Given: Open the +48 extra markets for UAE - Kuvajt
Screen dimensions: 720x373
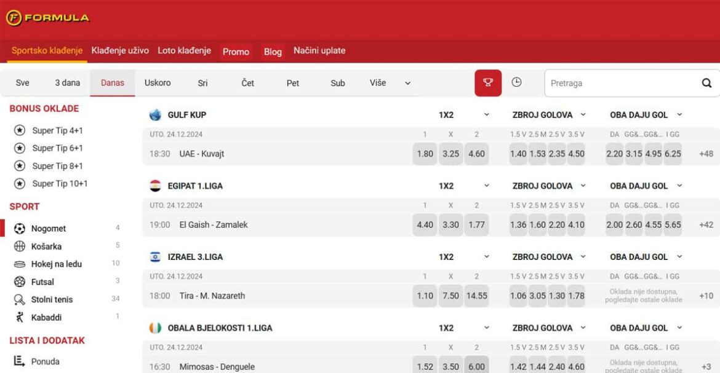Looking at the screenshot, I should coord(705,154).
